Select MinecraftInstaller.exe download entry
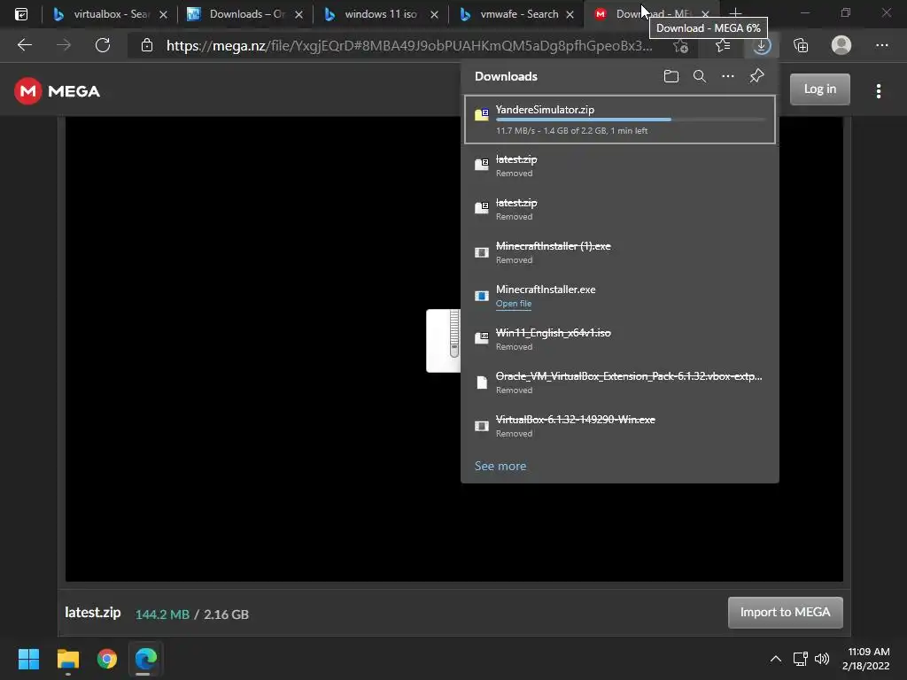907x680 pixels. [619, 296]
